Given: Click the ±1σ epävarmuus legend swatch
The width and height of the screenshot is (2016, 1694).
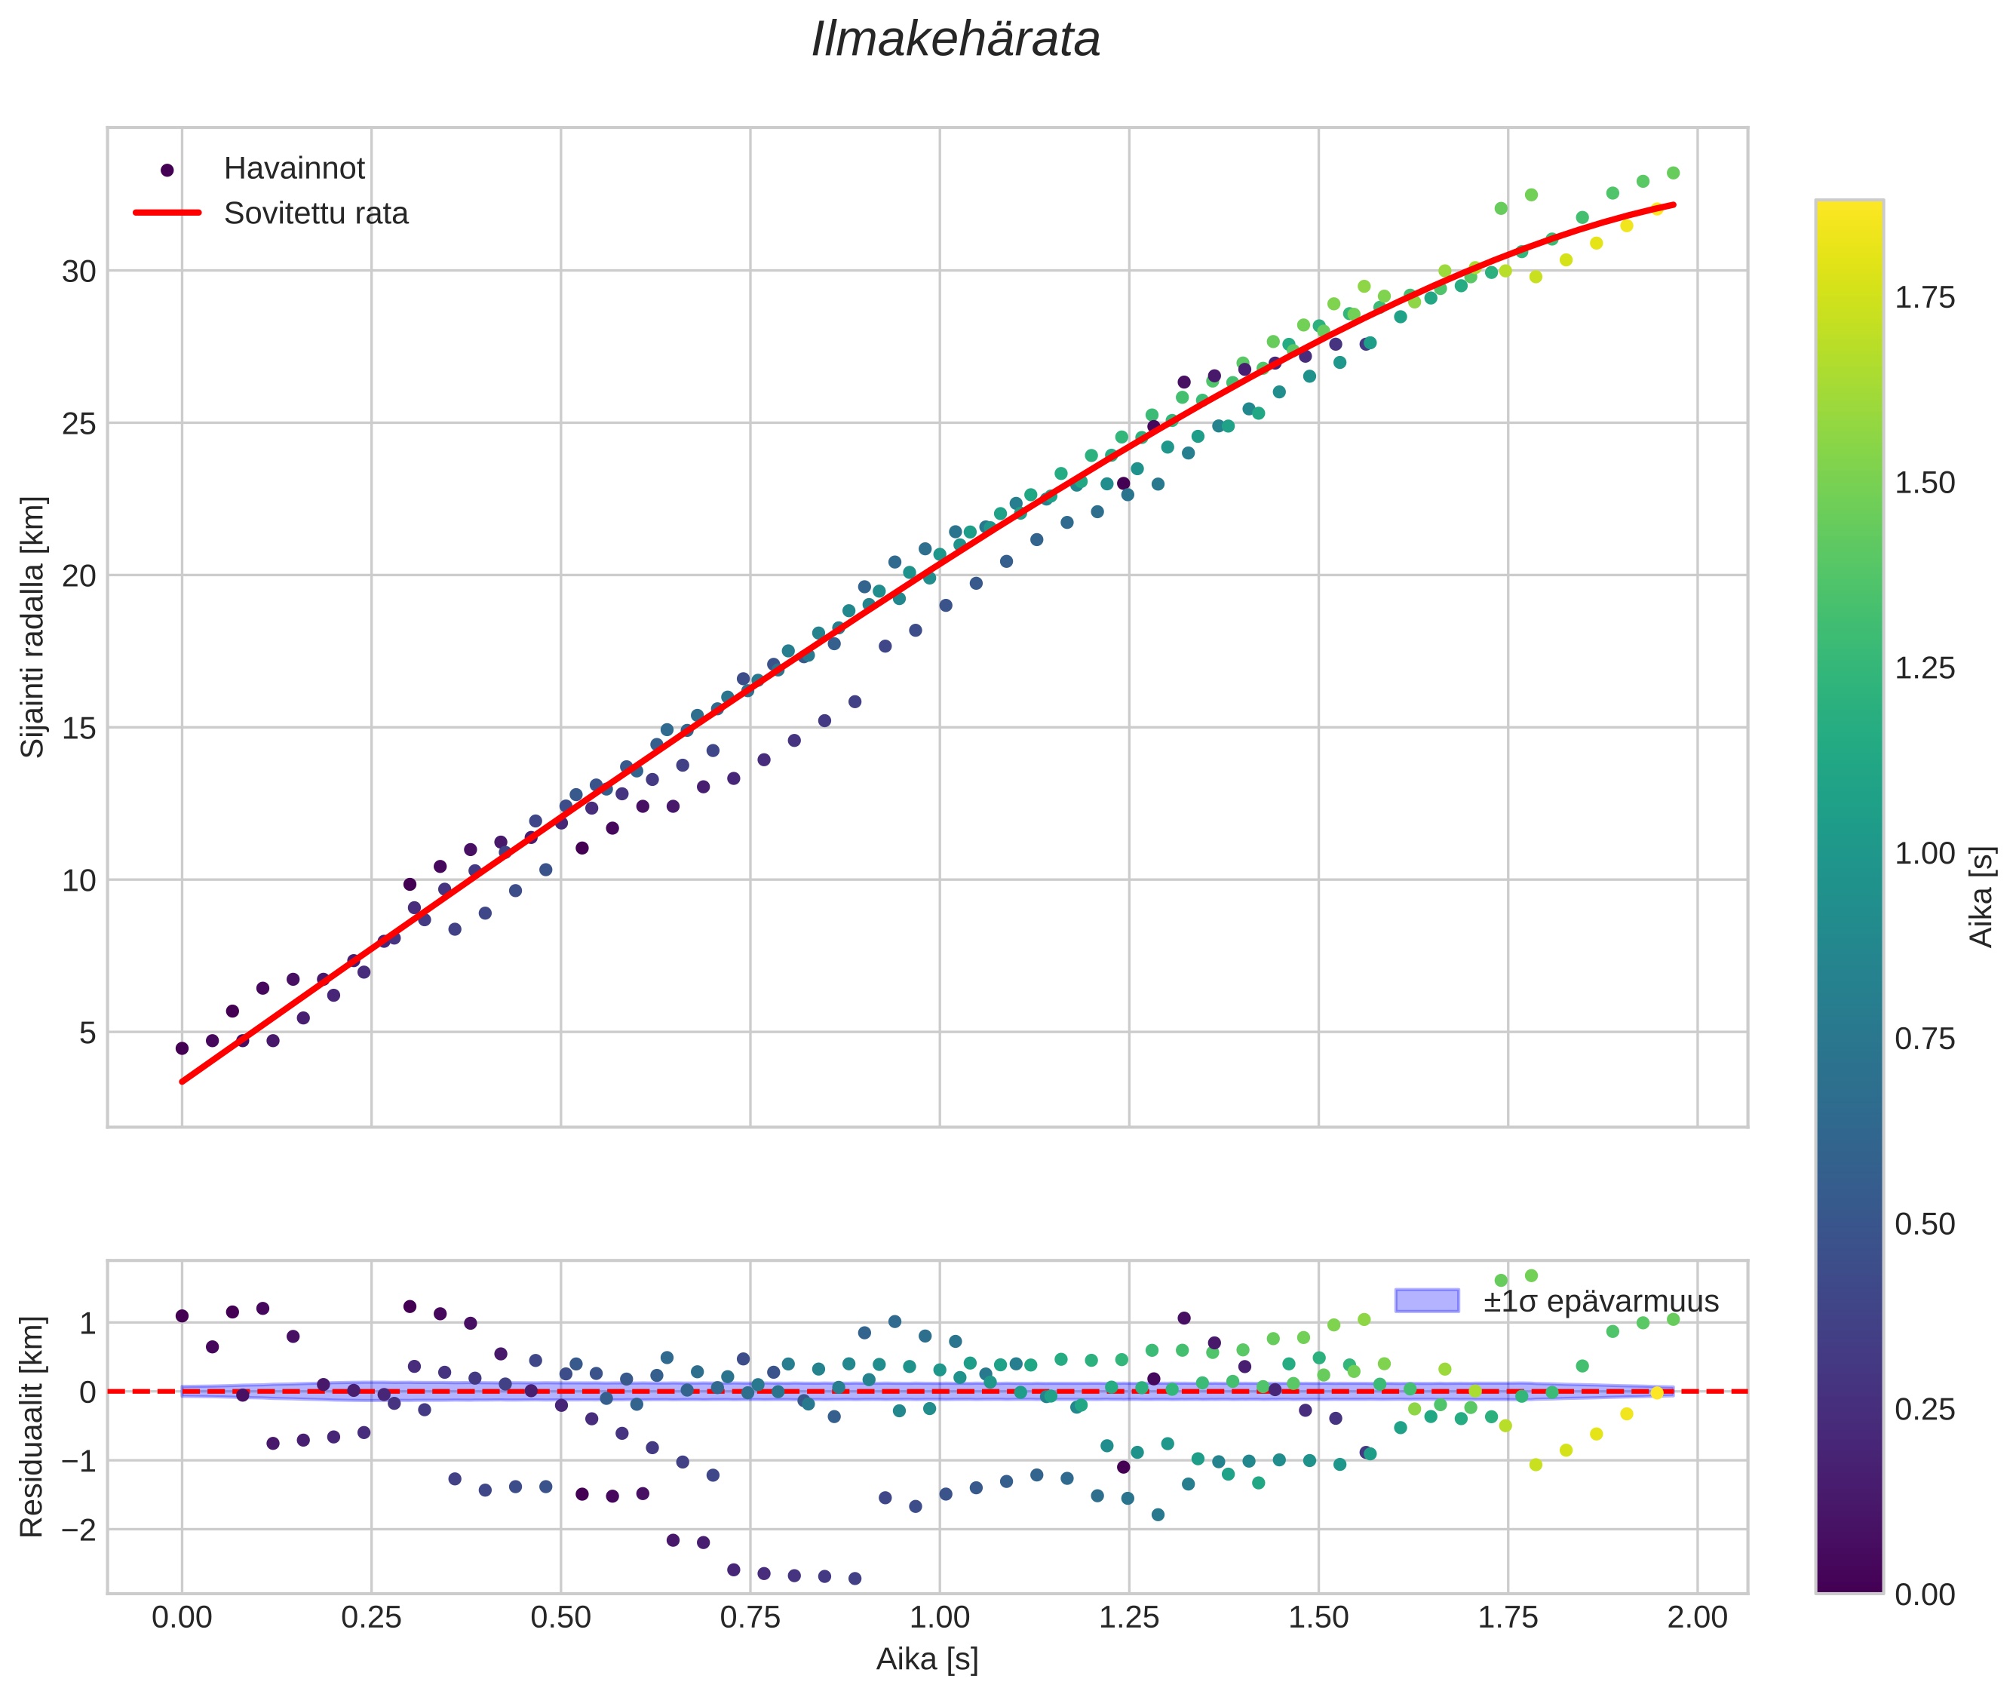Looking at the screenshot, I should tap(1426, 1300).
